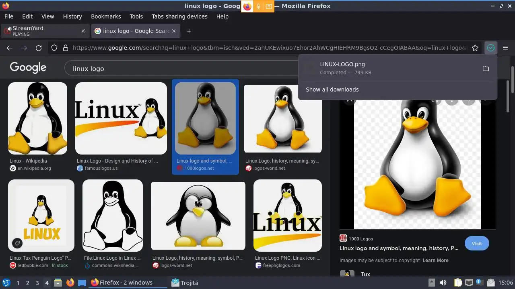Click the Google search box containing linux logo
The height and width of the screenshot is (289, 515).
[x=181, y=69]
